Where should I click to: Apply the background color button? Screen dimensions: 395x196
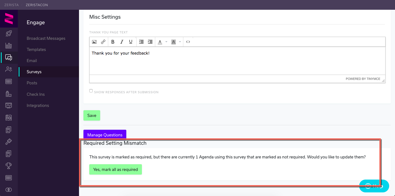(x=174, y=42)
